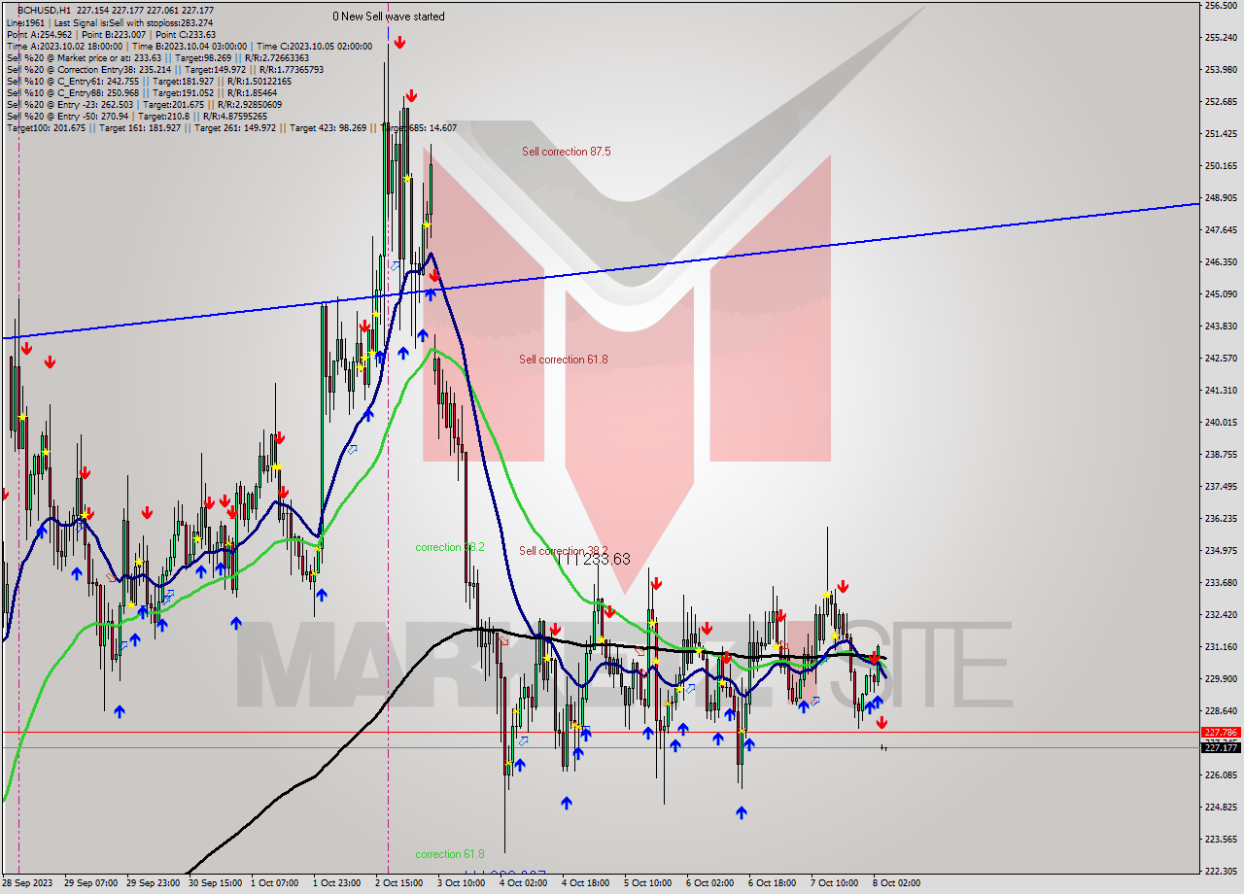Click the 256.500 price axis value
This screenshot has height=894, width=1244.
tap(1221, 6)
